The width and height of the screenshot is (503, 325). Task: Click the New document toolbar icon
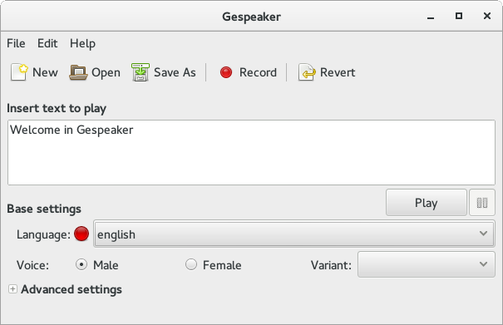[x=19, y=72]
